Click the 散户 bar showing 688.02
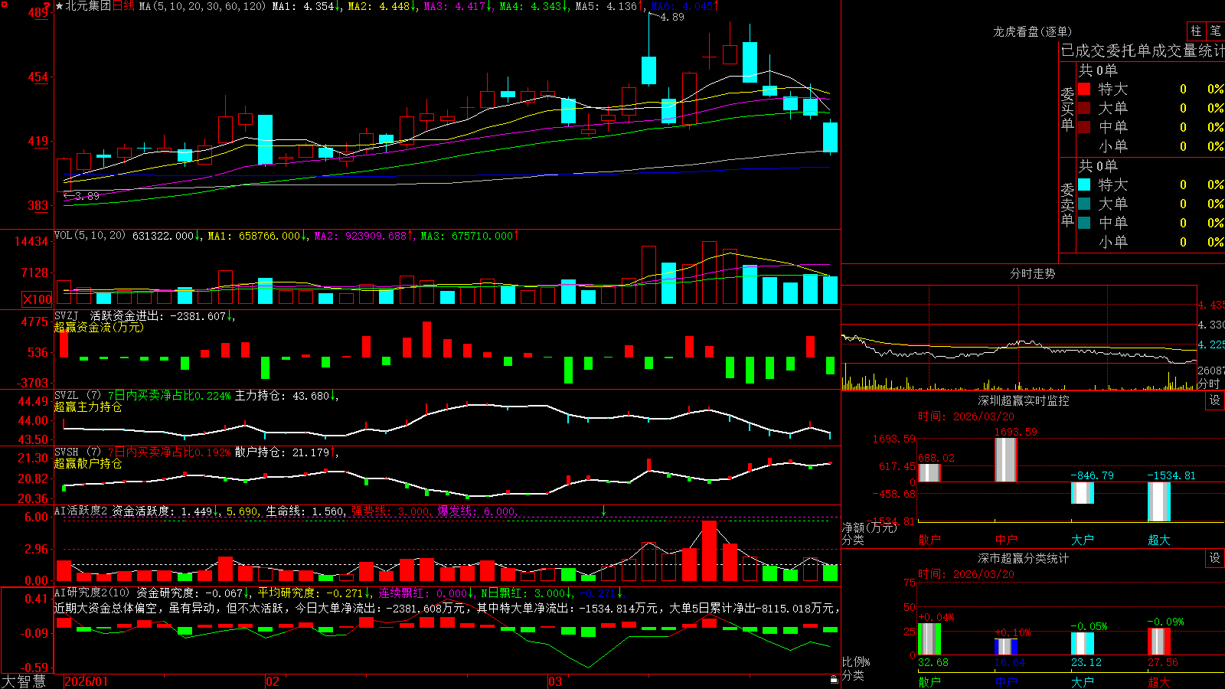The width and height of the screenshot is (1225, 689). click(929, 473)
